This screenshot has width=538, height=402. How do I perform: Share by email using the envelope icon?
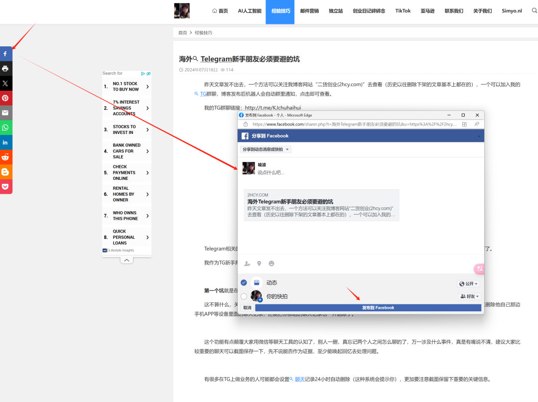click(x=5, y=113)
